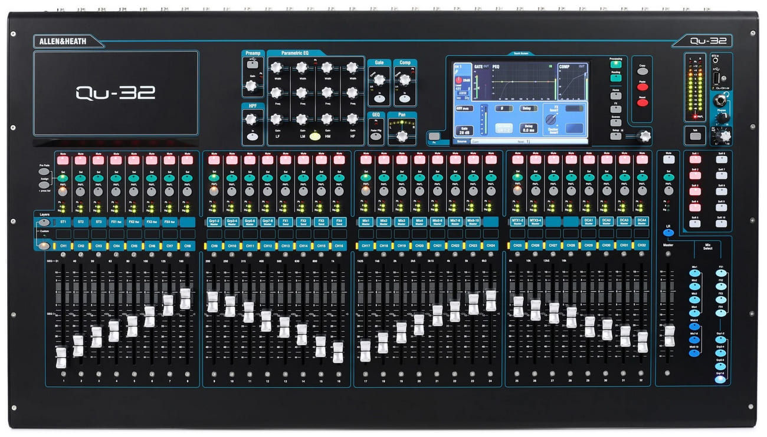Choose Grp1-2 in the Mix Select section
The width and height of the screenshot is (767, 437).
[720, 339]
